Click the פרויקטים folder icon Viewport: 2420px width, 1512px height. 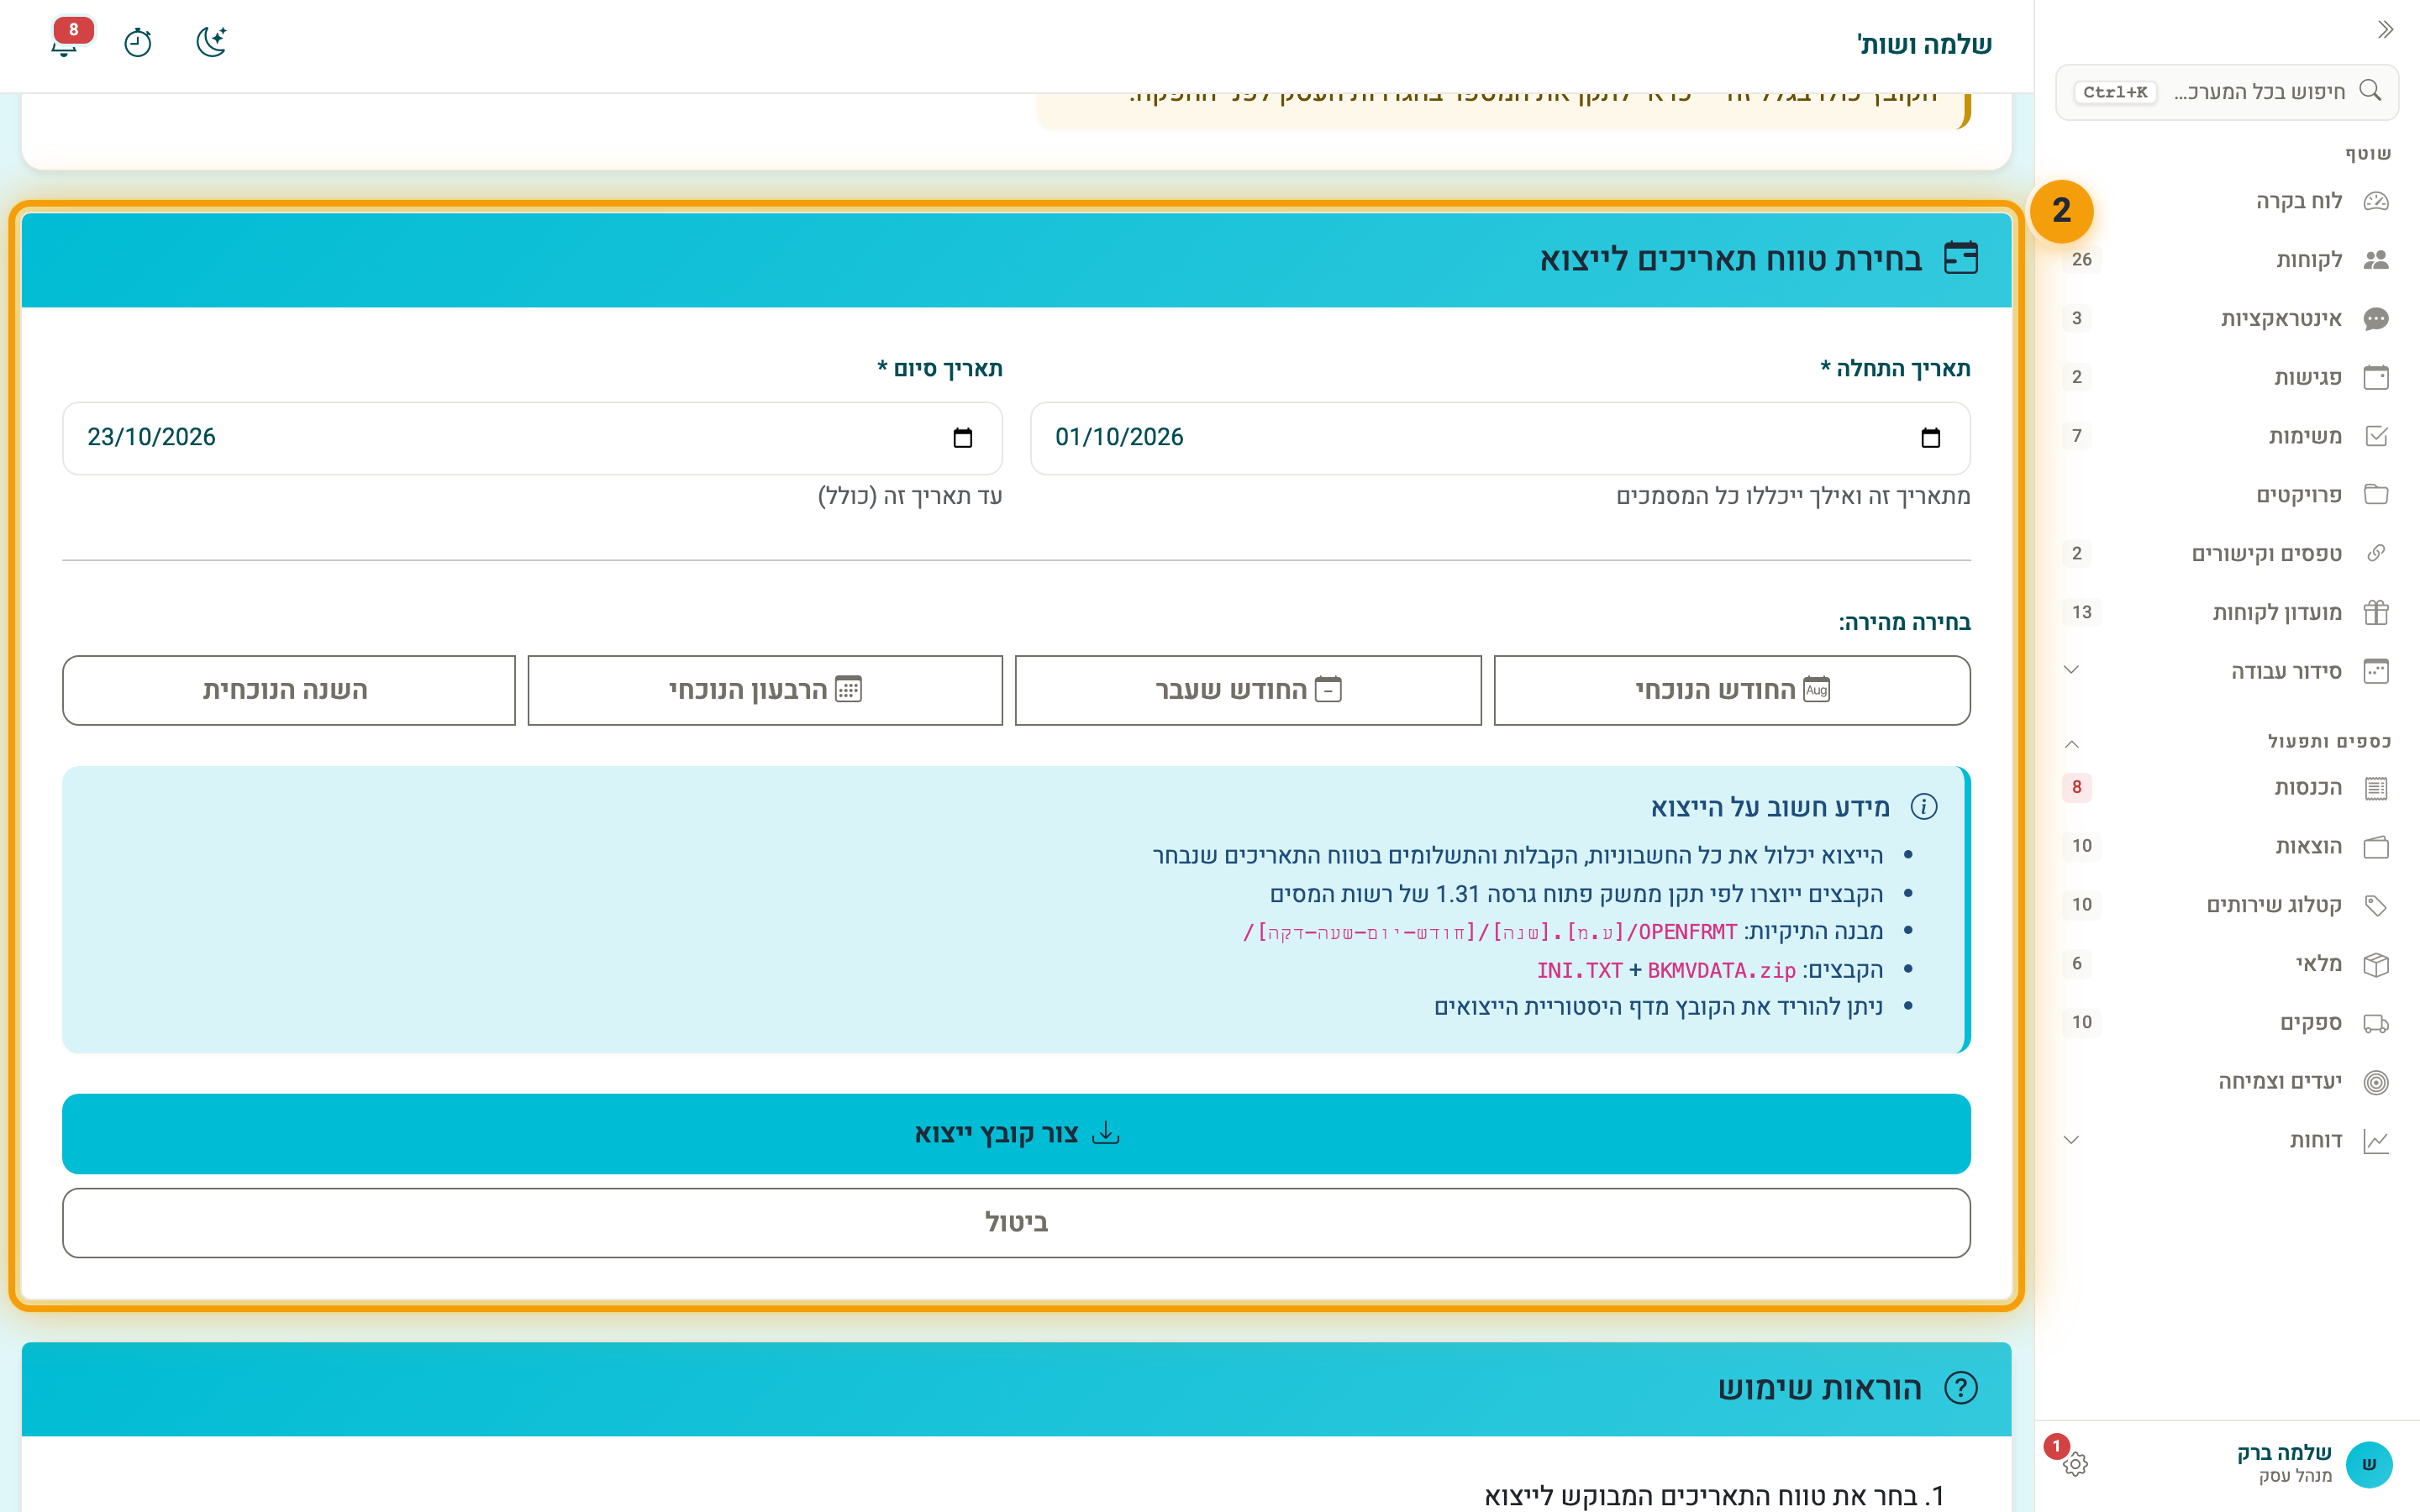pyautogui.click(x=2376, y=495)
